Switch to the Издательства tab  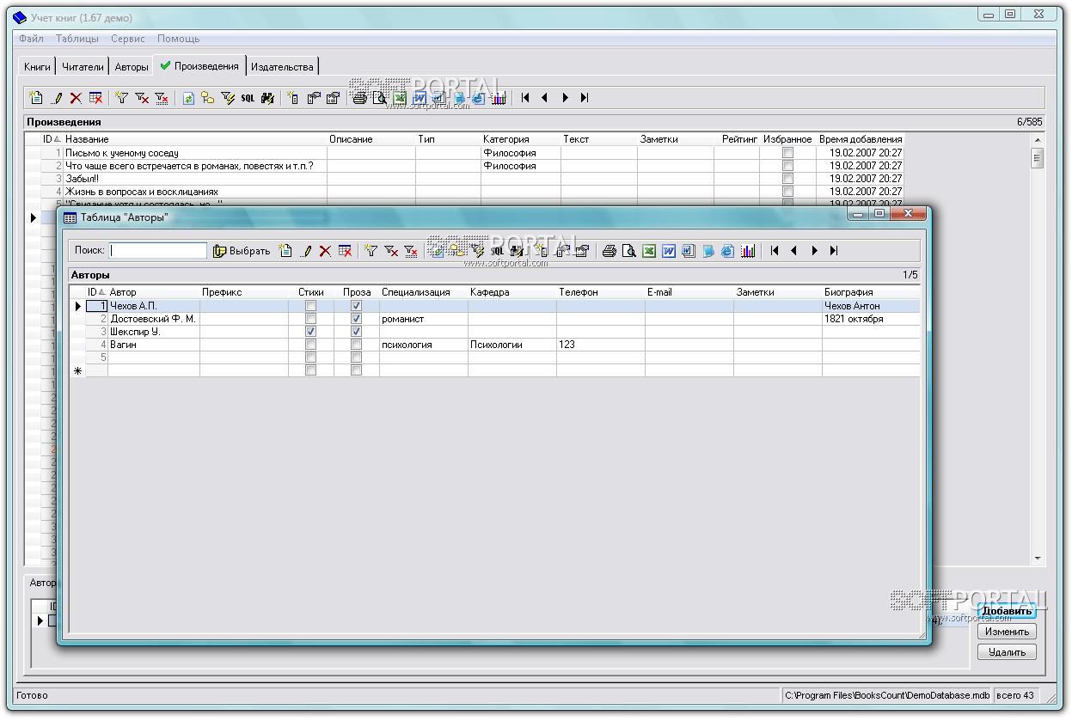(282, 66)
